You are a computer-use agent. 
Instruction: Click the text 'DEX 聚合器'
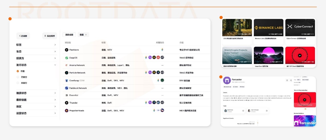pyautogui.click(x=185, y=80)
